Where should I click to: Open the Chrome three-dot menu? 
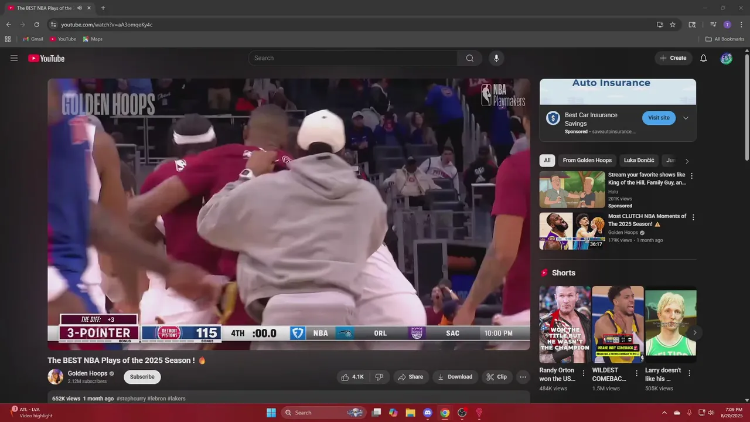tap(741, 25)
